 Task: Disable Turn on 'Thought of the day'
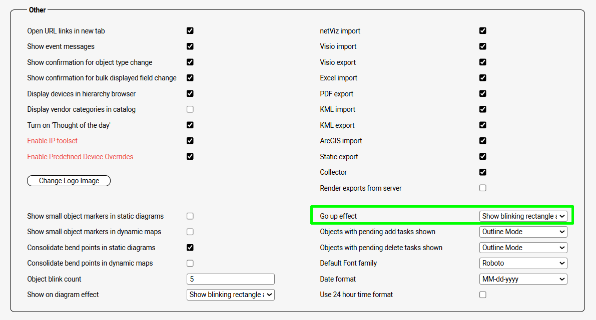190,125
